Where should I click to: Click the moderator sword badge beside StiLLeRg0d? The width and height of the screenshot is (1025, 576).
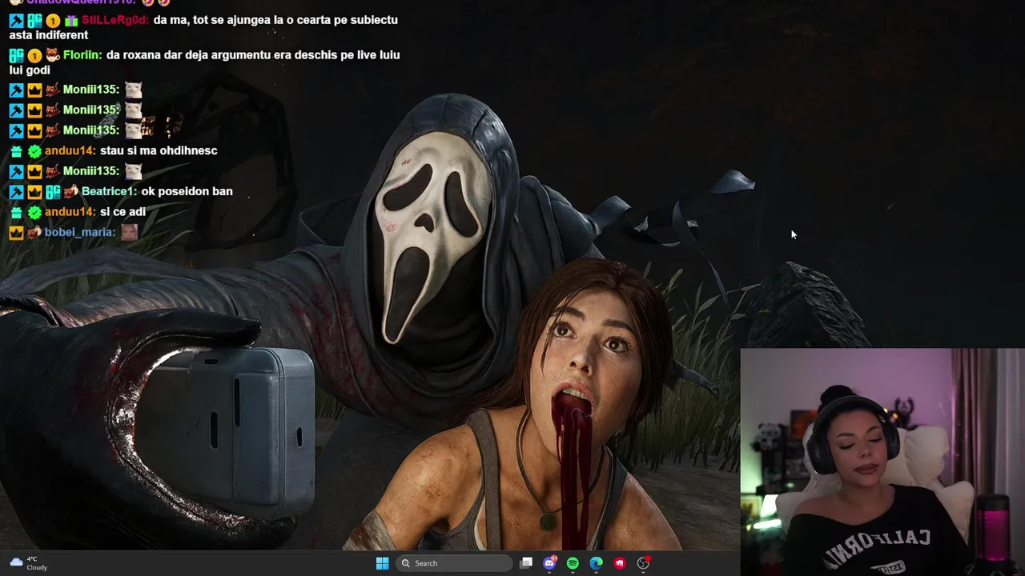point(16,20)
